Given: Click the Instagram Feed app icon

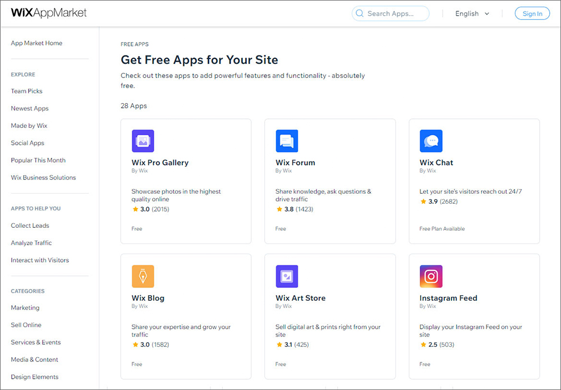Looking at the screenshot, I should coord(431,276).
